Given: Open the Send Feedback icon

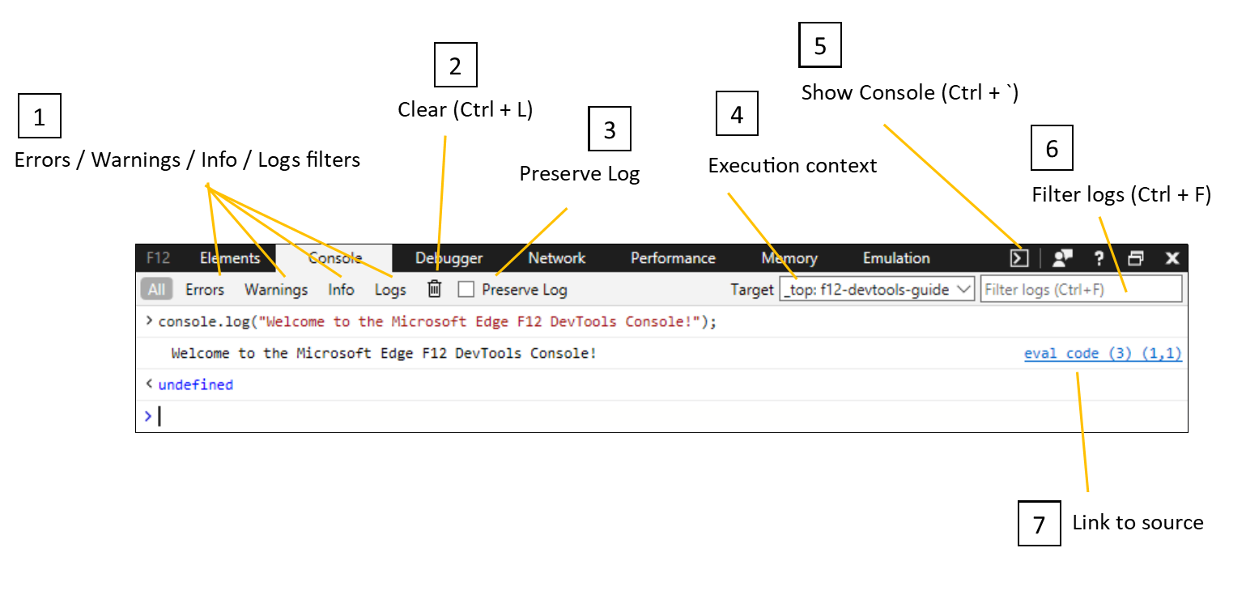Looking at the screenshot, I should coord(1061,257).
